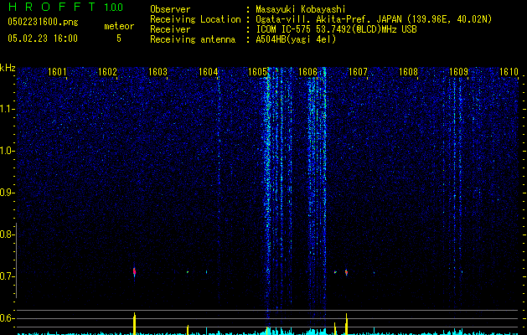Click the 1603 time marker
Image resolution: width=527 pixels, height=335 pixels.
pyautogui.click(x=158, y=72)
